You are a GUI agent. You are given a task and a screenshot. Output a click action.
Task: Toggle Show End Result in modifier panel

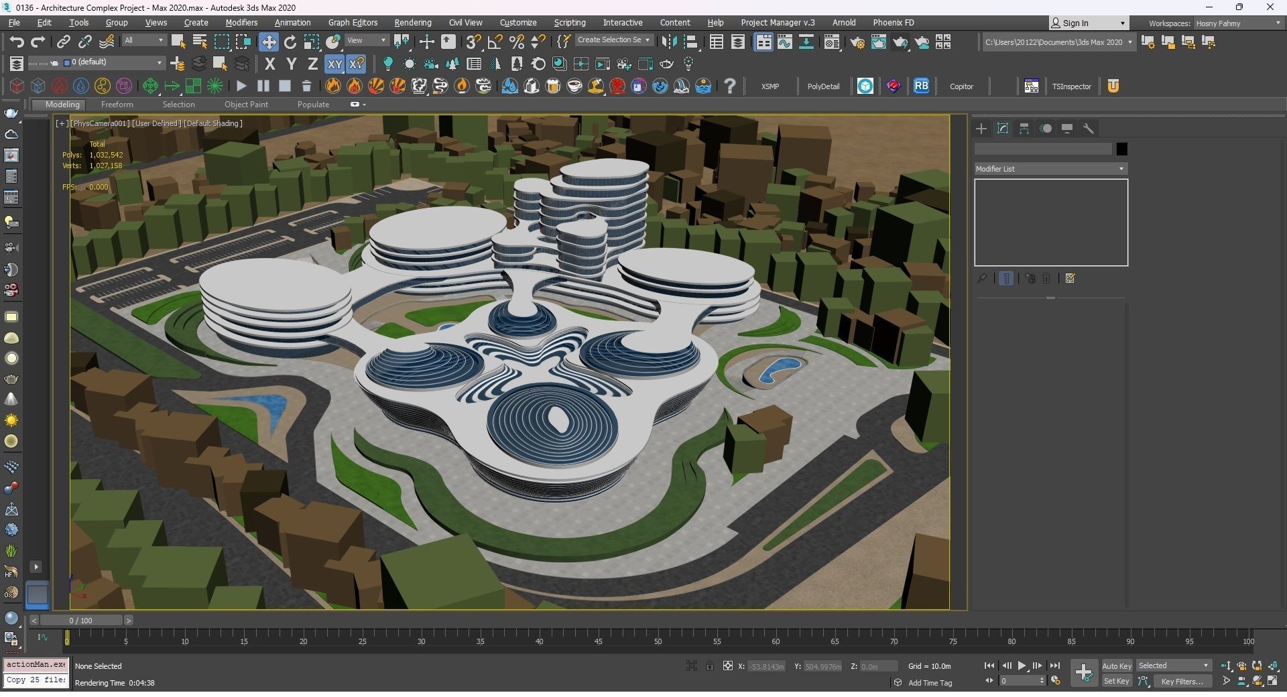pos(1006,278)
